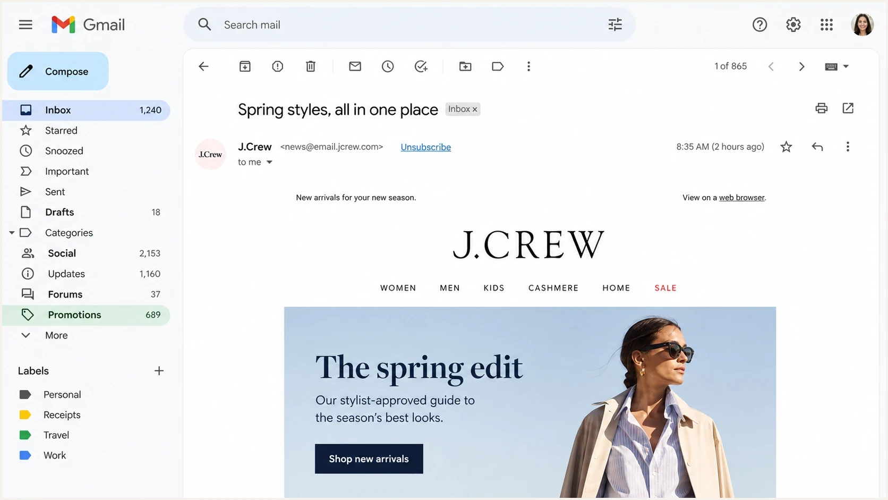Click the Unsubscribe link
888x500 pixels.
426,147
